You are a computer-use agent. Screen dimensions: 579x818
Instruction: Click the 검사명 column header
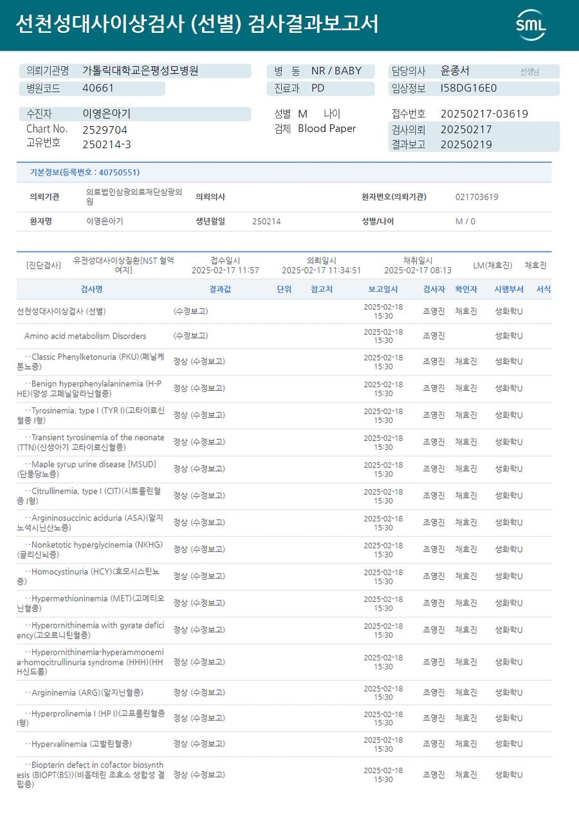91,290
